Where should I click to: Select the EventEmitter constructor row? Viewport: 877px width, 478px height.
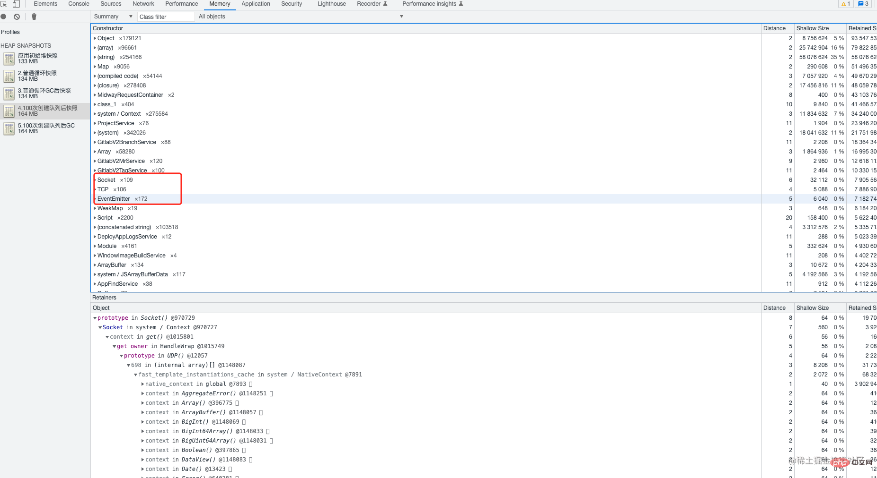coord(114,199)
